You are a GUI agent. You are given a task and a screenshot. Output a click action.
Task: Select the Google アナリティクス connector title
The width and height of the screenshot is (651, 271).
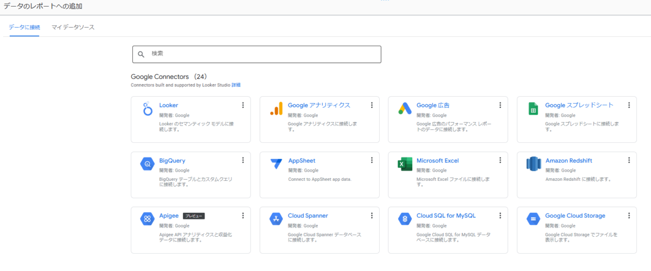319,105
